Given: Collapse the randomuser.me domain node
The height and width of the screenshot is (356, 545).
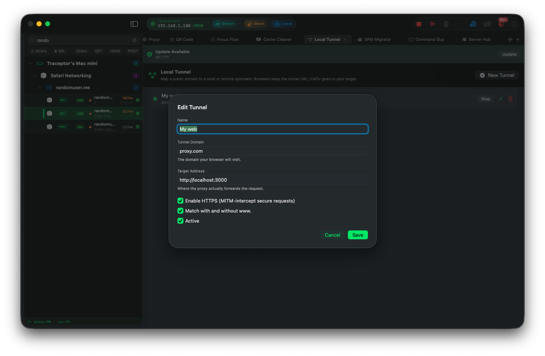Looking at the screenshot, I should 39,88.
